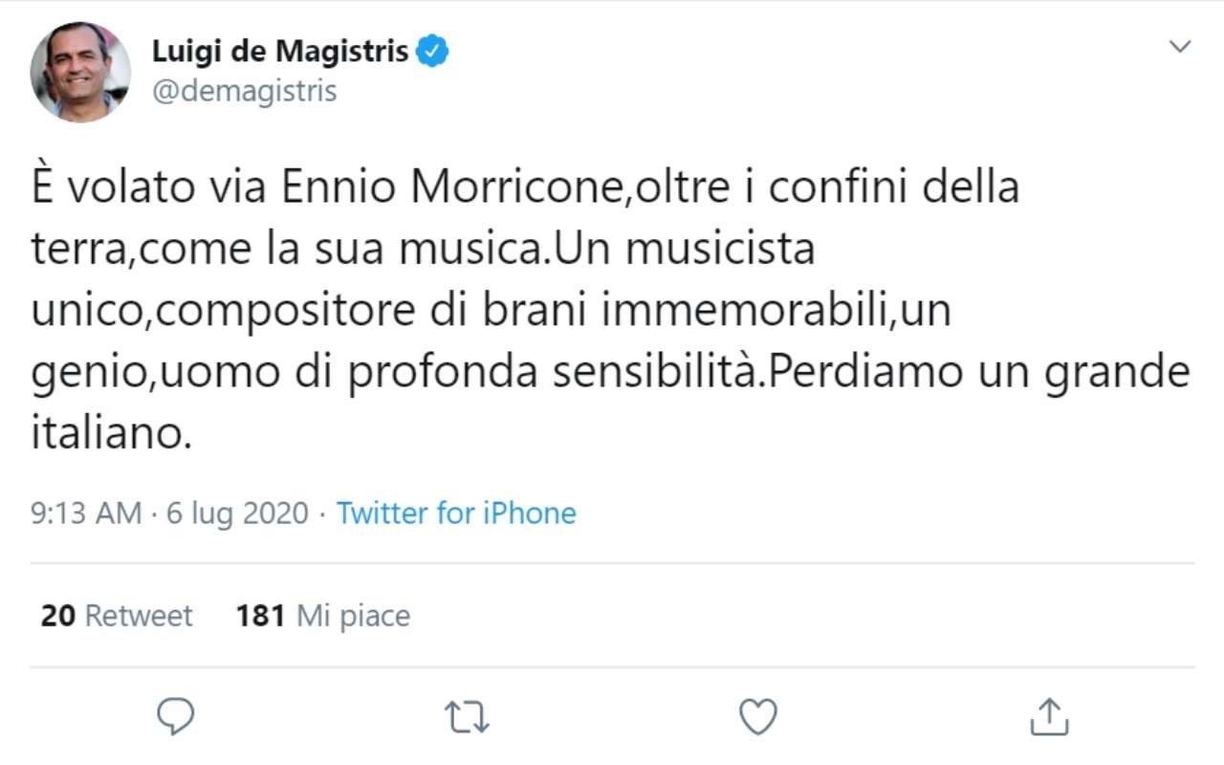Open the 9:13 AM timestamp
This screenshot has width=1224, height=765.
tap(87, 514)
